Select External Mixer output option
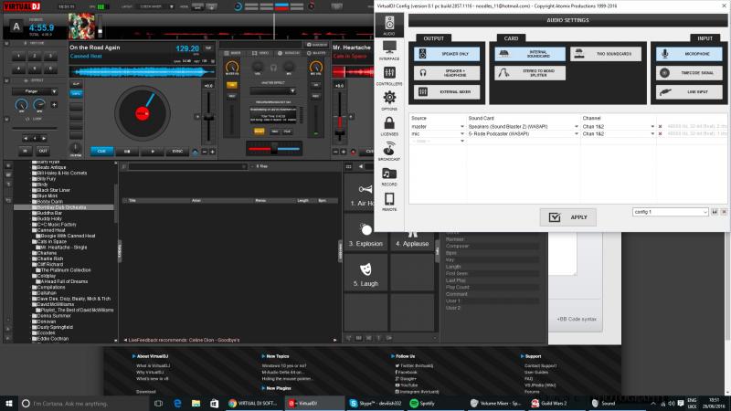The width and height of the screenshot is (731, 411). (x=447, y=92)
